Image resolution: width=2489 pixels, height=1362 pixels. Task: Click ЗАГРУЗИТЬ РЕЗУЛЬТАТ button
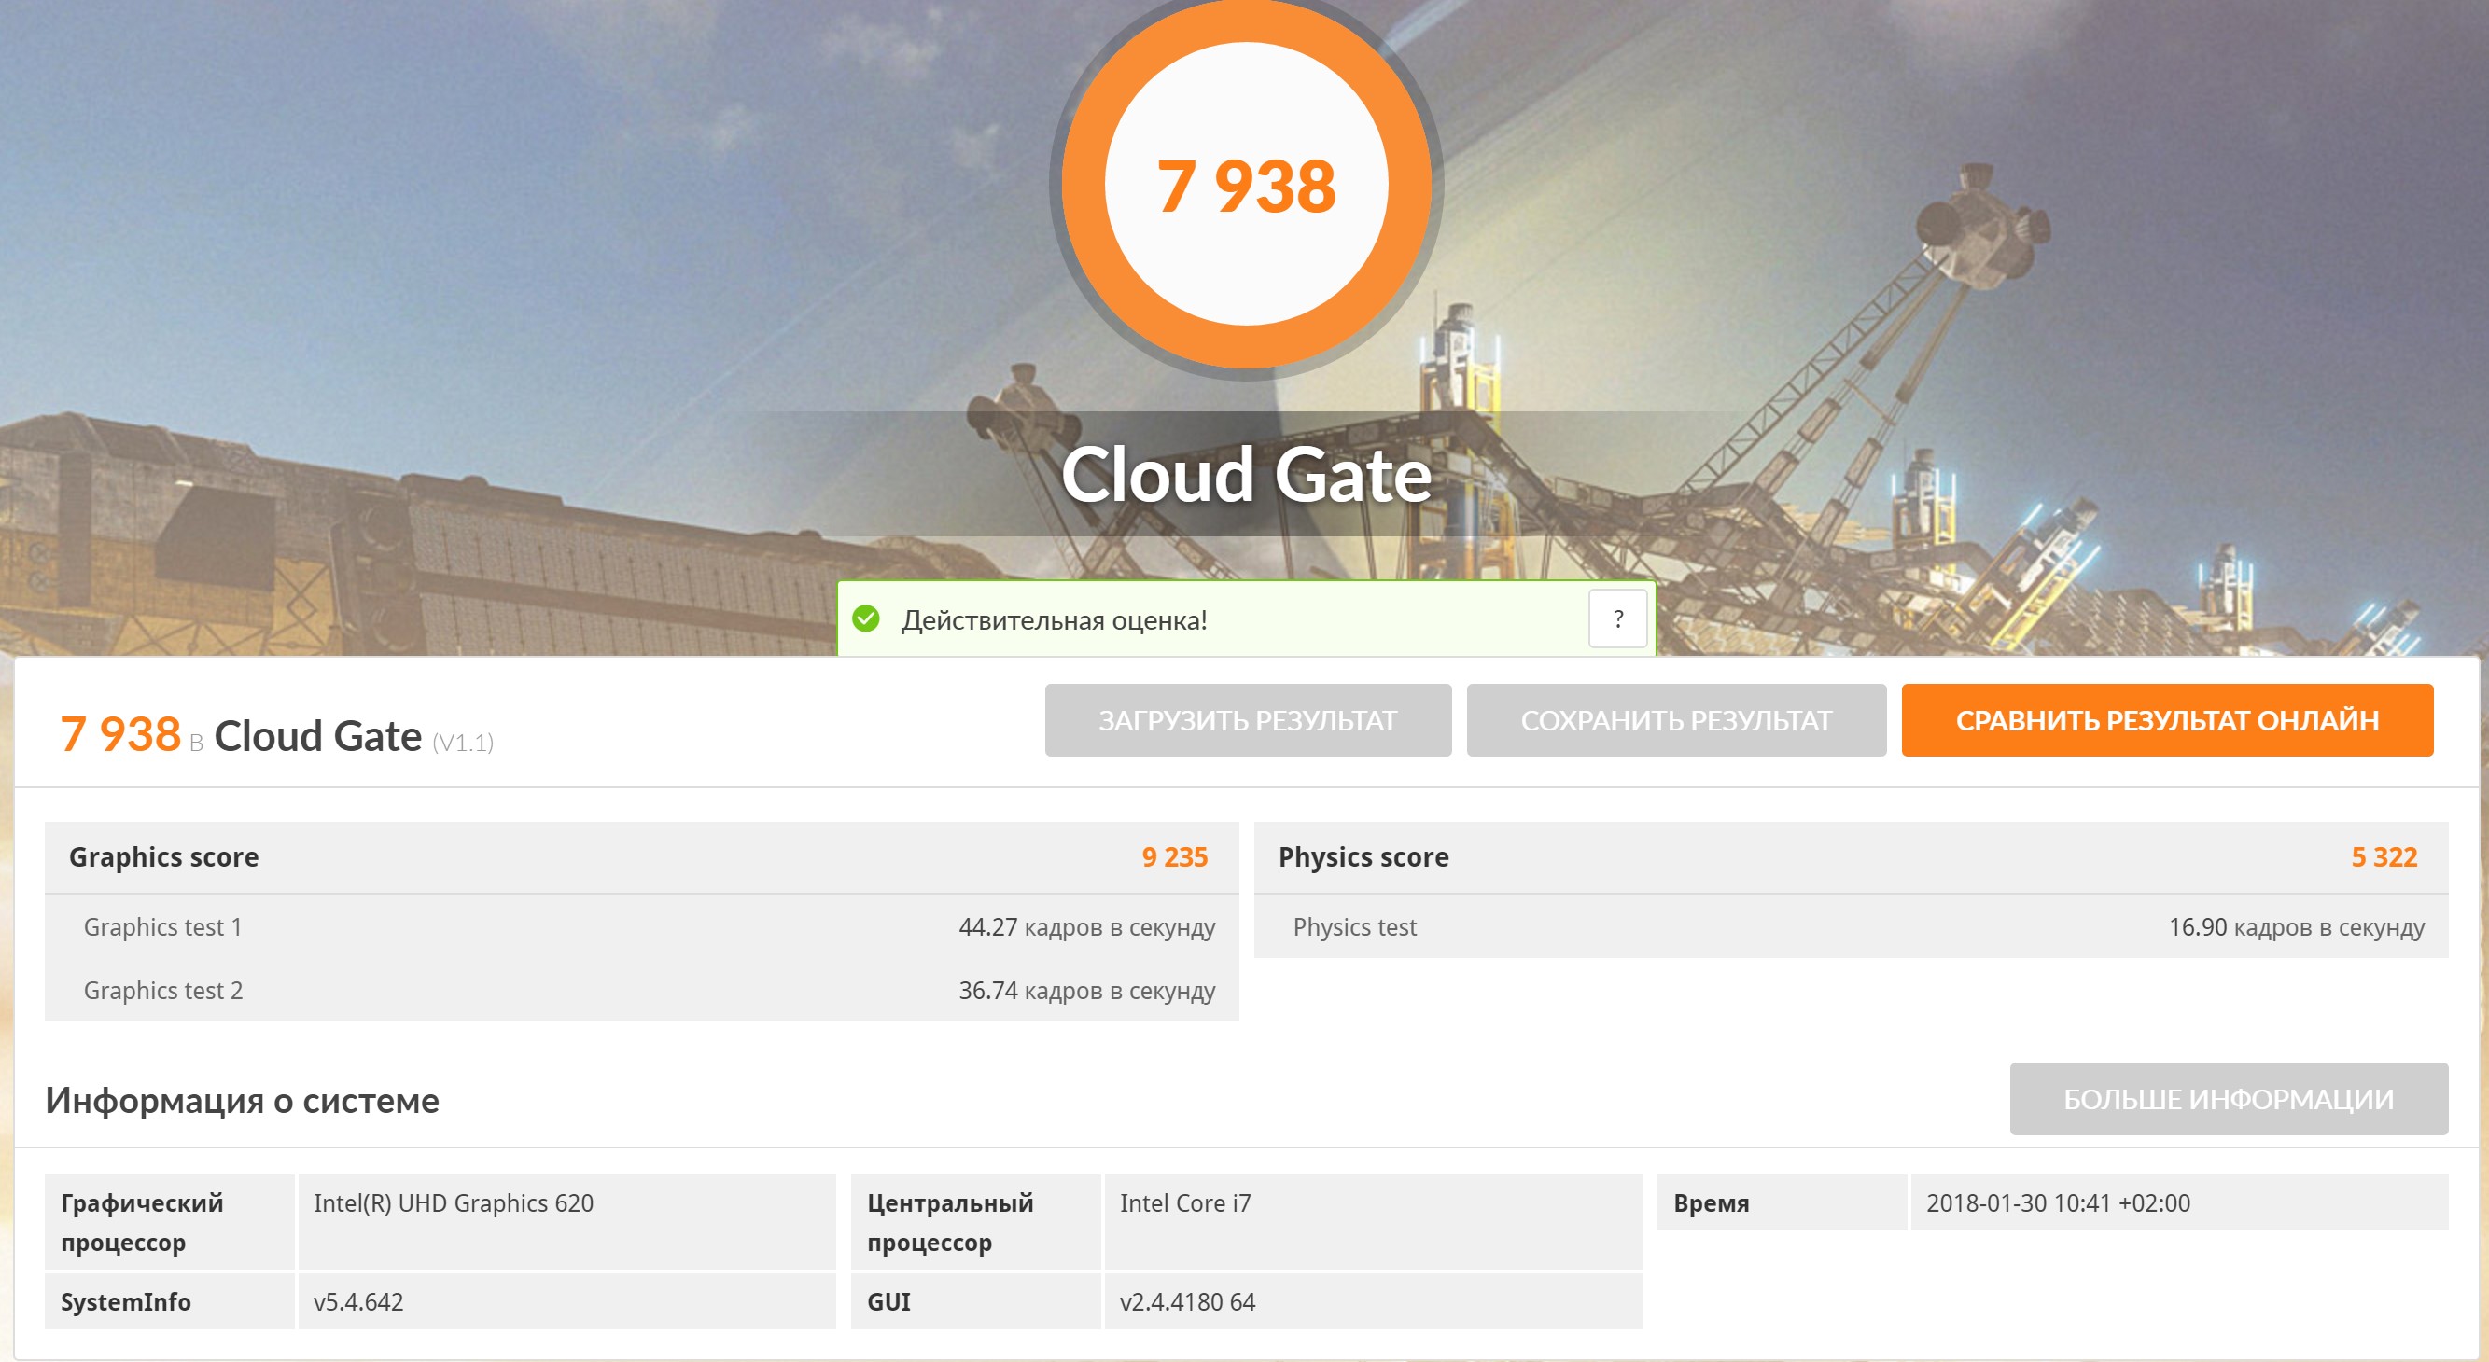tap(1248, 719)
